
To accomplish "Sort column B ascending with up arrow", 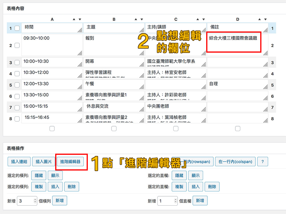I will tap(136, 19).
